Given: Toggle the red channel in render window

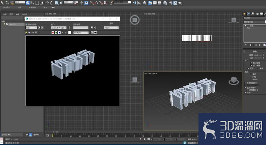Looking at the screenshot, I should tap(53, 33).
